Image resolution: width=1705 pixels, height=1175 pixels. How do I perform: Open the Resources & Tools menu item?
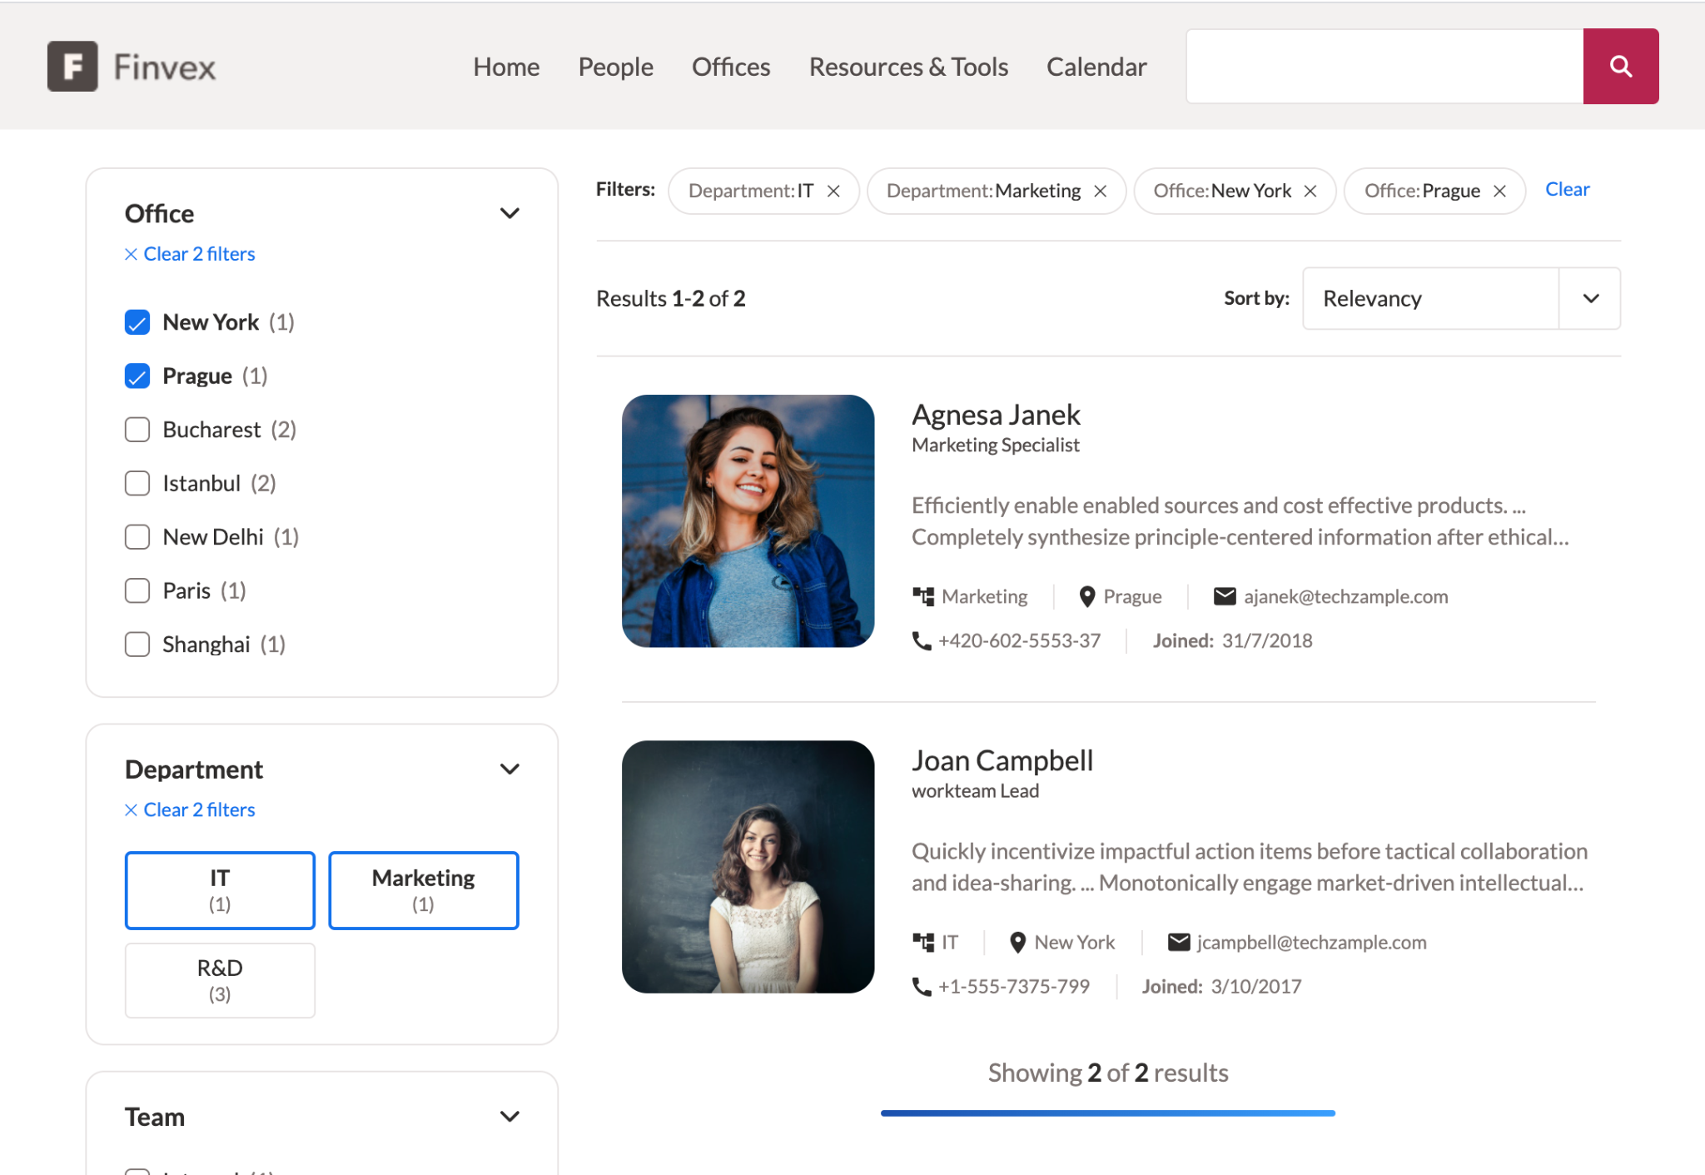coord(908,67)
